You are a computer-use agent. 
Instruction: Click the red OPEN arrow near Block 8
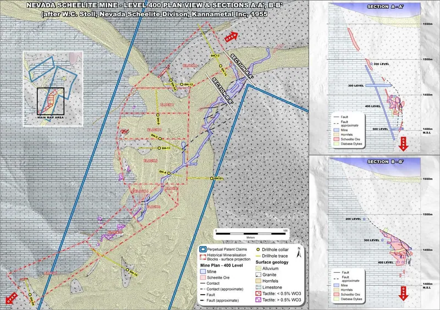coord(232,37)
